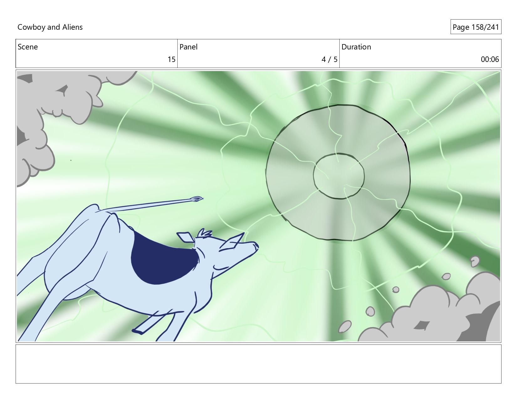Click the storyboard panel drawing of the cow
This screenshot has height=399, width=517.
[x=258, y=206]
